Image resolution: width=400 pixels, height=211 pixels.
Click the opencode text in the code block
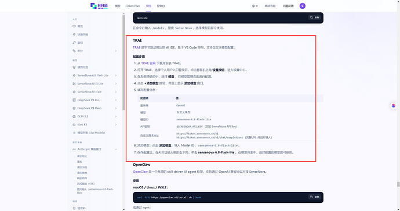coord(142,18)
